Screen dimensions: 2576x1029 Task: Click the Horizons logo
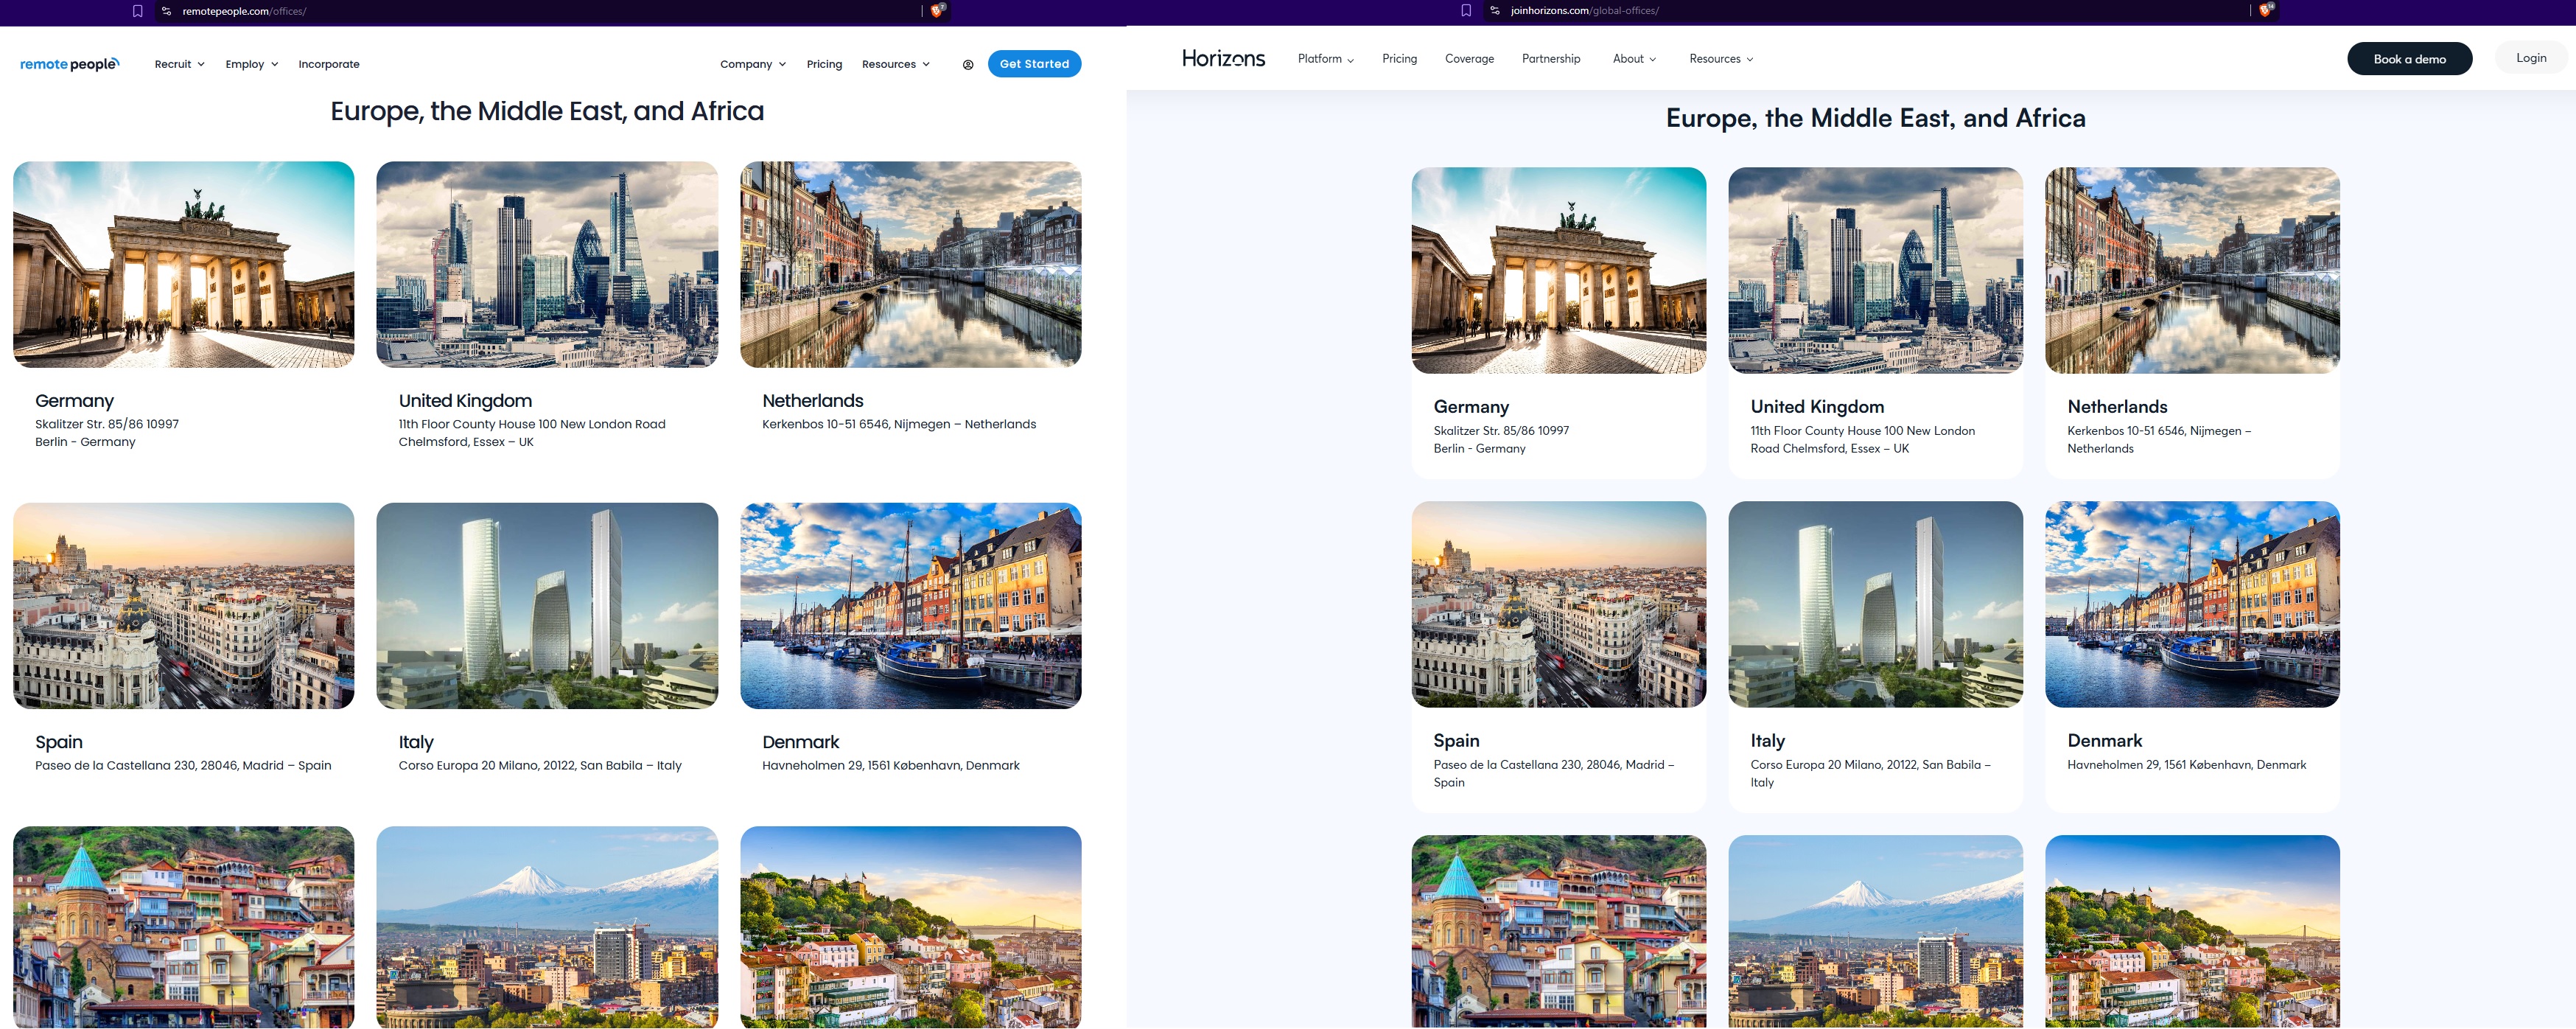[1223, 58]
